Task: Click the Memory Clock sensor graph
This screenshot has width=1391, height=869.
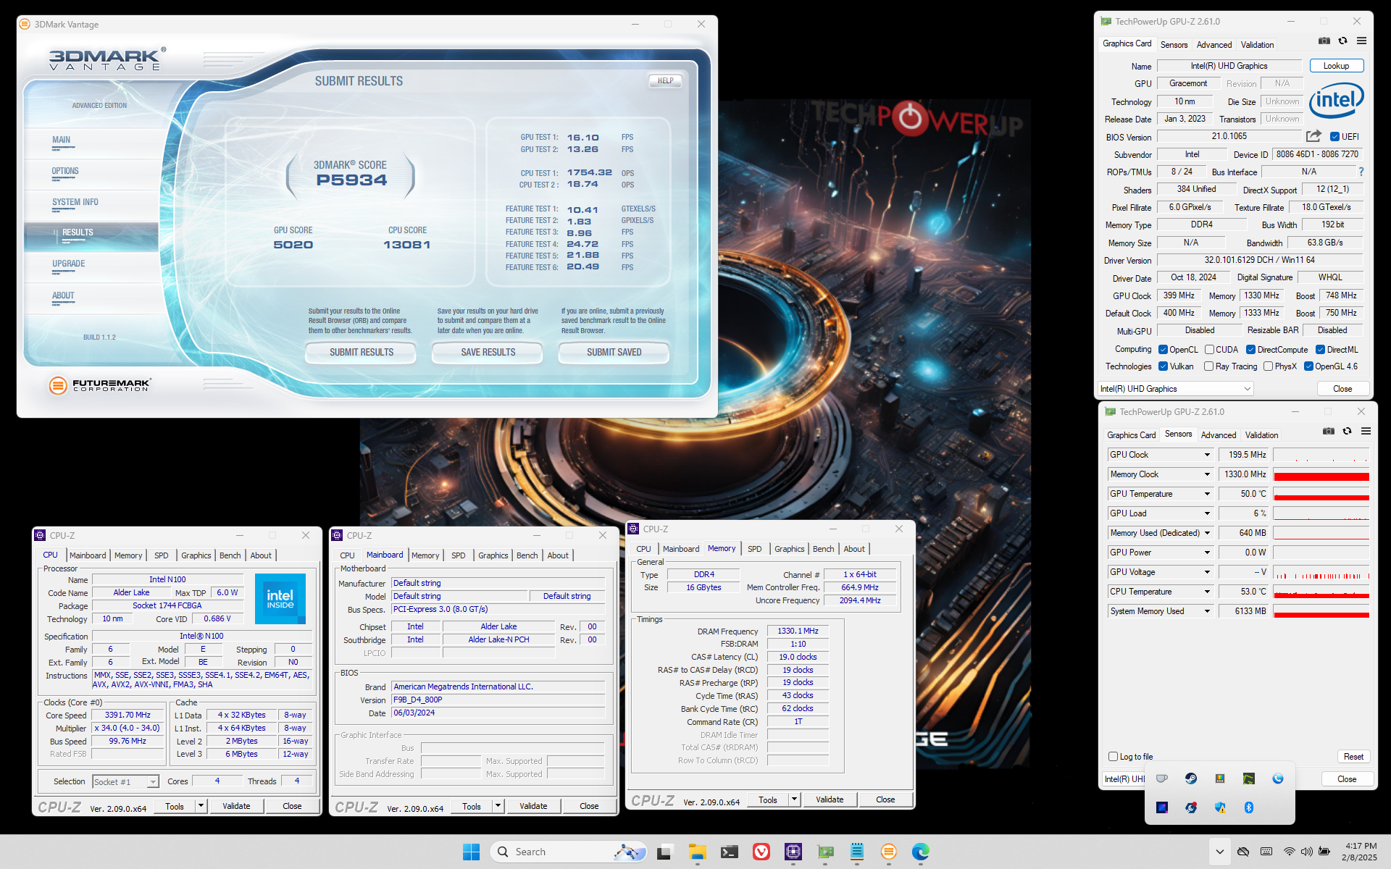Action: pos(1321,474)
